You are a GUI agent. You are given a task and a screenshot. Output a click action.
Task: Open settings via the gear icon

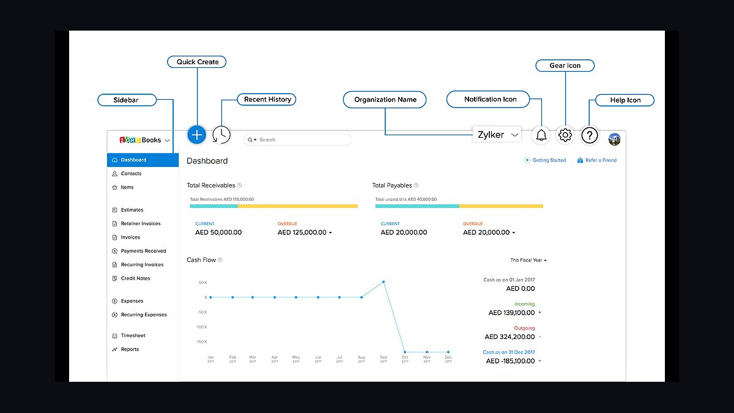(565, 135)
